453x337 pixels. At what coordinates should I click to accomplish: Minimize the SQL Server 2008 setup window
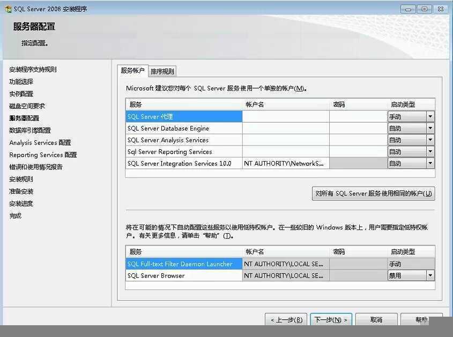(408, 9)
